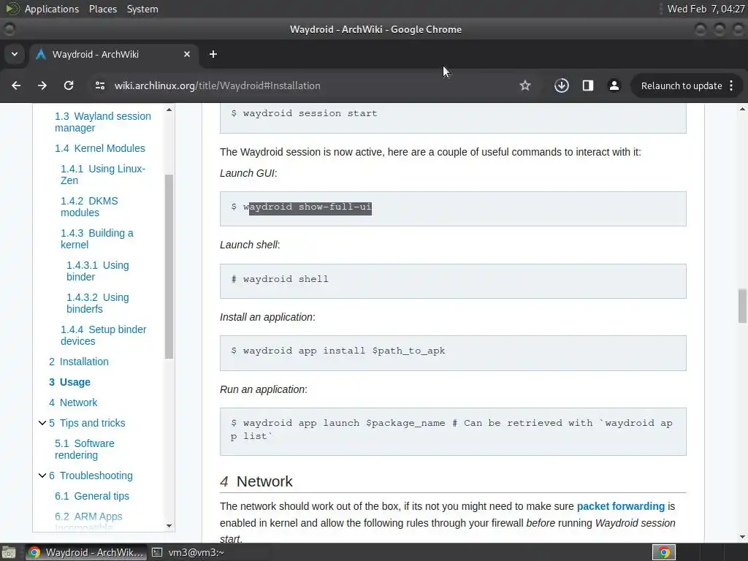Open the window menu button in title bar
Screen dimensions: 748x561
pyautogui.click(x=9, y=29)
